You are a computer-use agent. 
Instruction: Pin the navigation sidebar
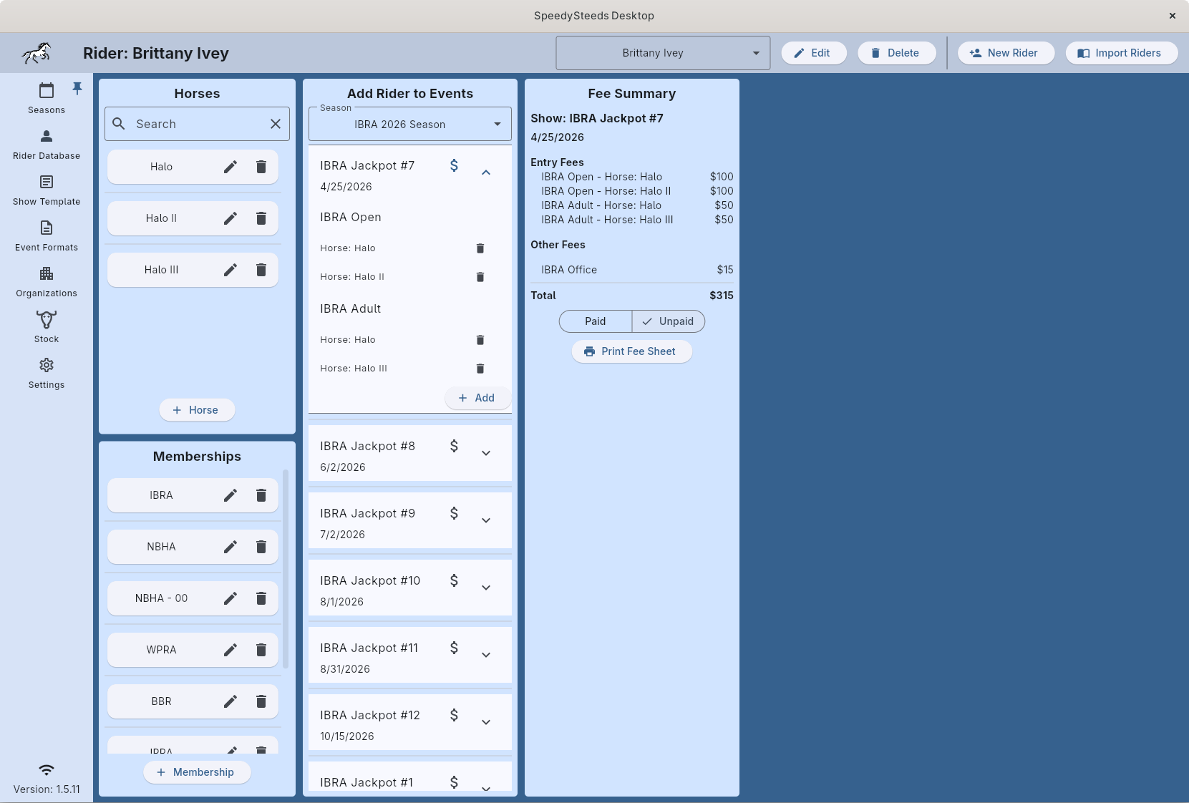[77, 89]
